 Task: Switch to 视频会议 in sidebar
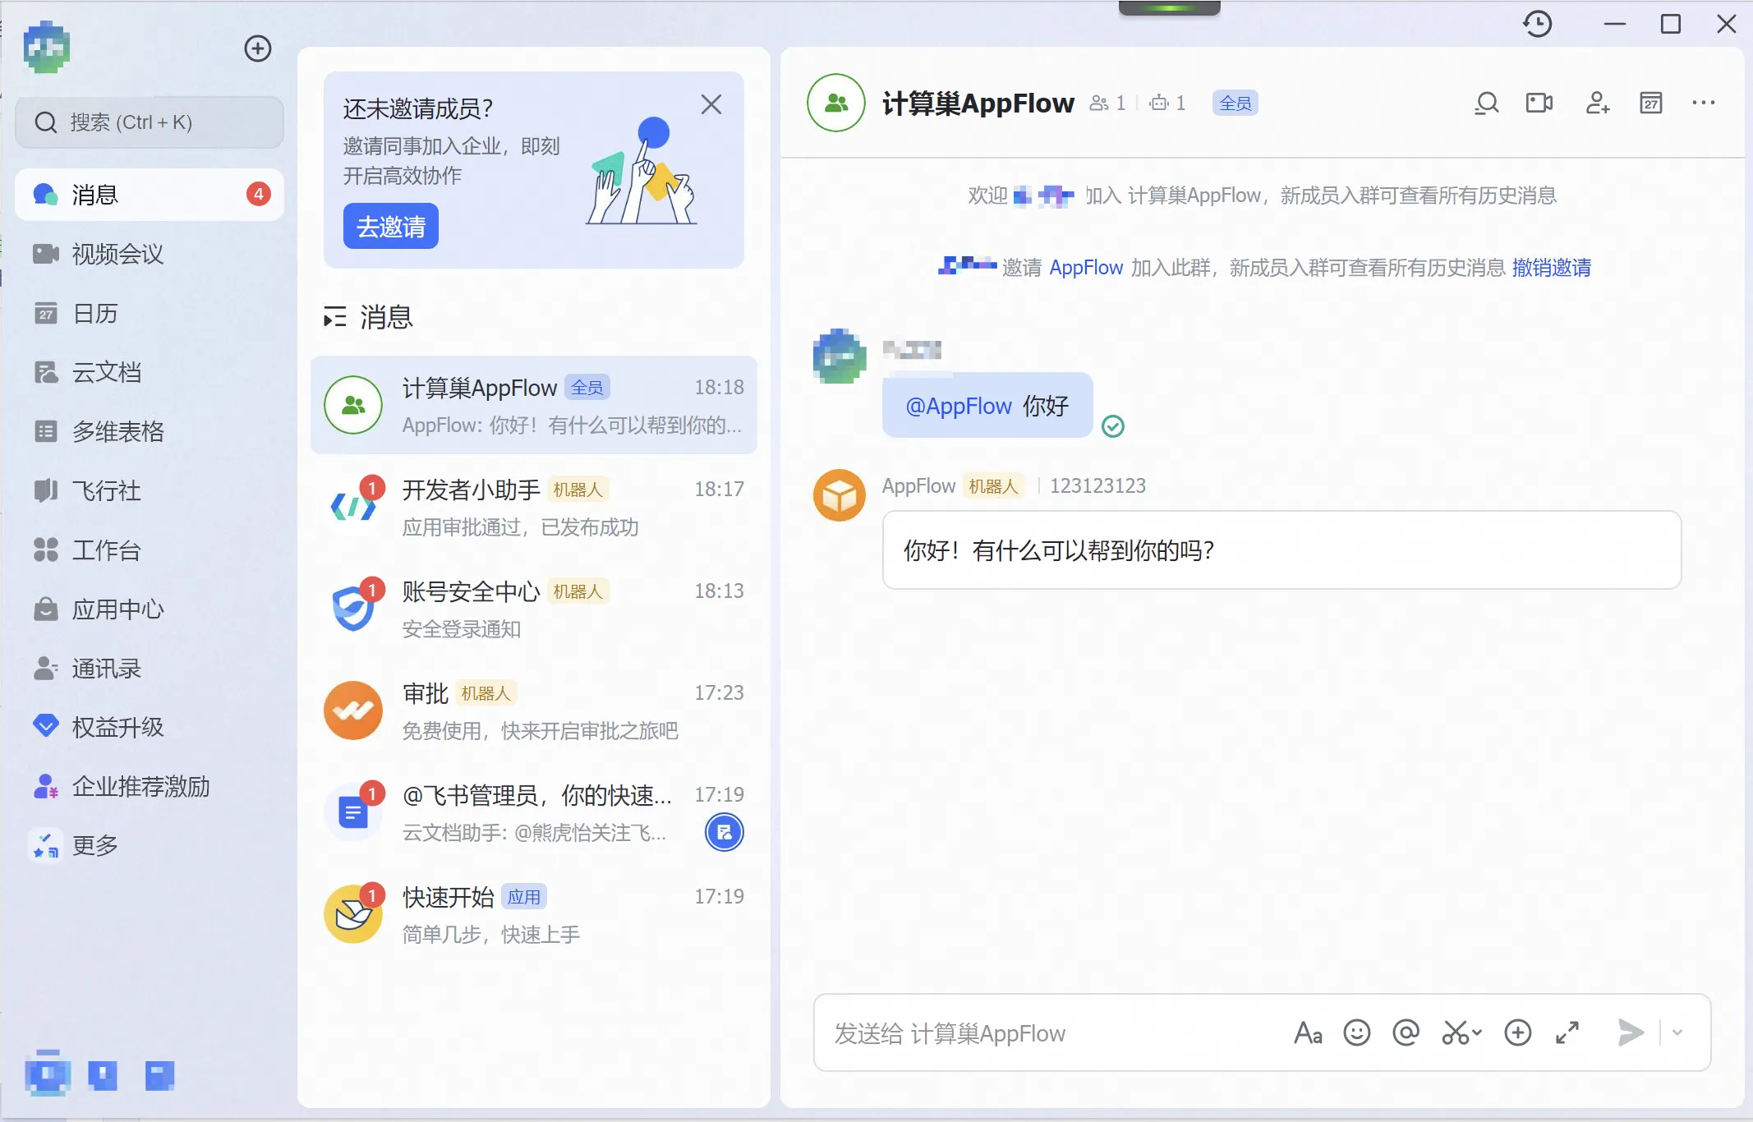pyautogui.click(x=117, y=254)
